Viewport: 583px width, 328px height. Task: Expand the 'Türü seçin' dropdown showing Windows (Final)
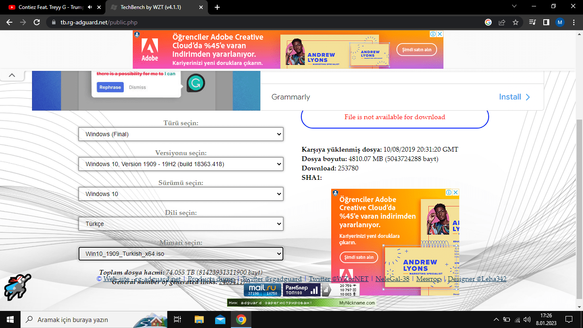(x=181, y=134)
